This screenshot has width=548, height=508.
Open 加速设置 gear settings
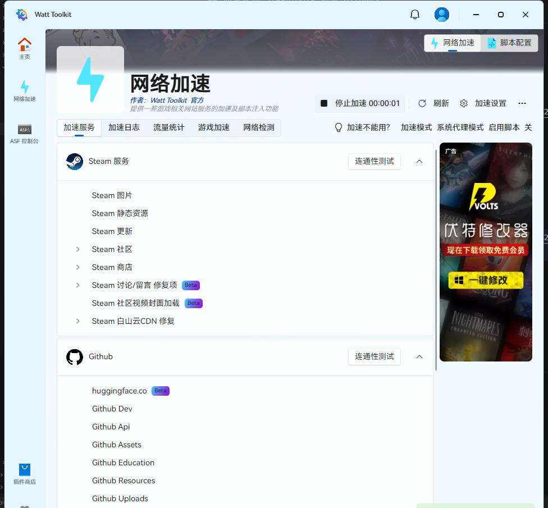[x=464, y=103]
